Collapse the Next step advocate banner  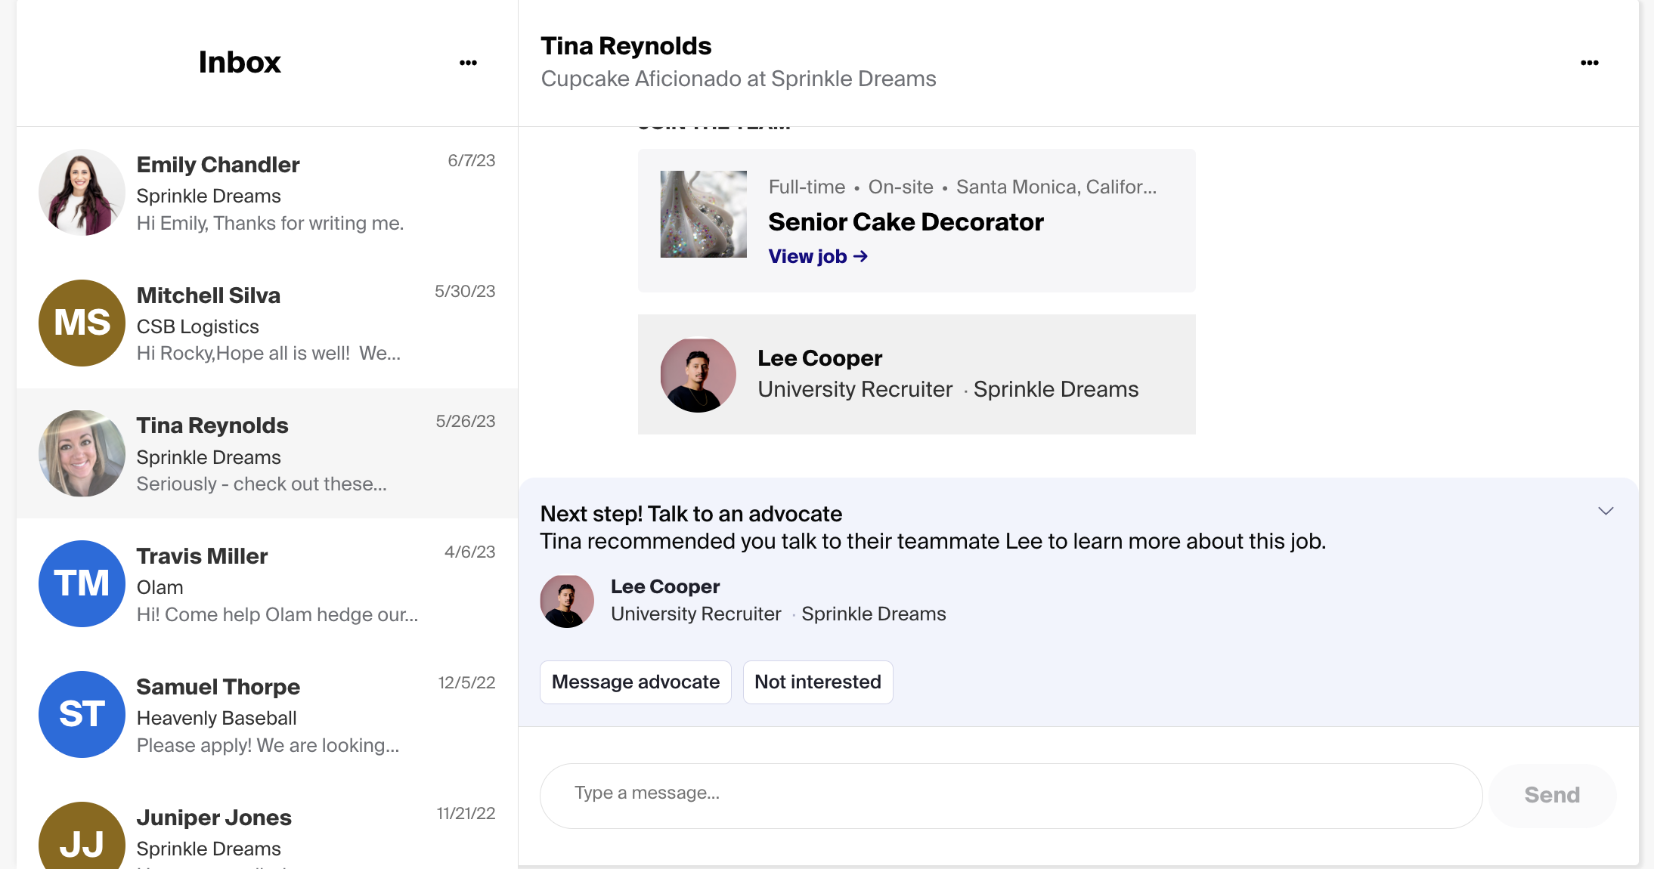(1606, 511)
